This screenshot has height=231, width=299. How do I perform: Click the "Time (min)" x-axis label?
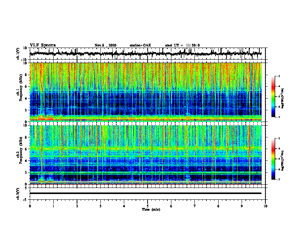151,209
